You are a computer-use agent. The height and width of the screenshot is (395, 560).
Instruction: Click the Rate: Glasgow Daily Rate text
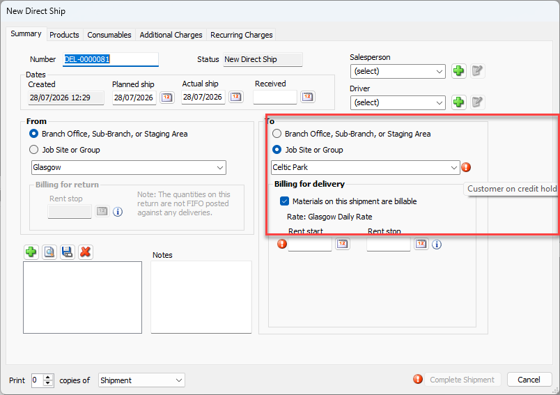click(x=329, y=217)
